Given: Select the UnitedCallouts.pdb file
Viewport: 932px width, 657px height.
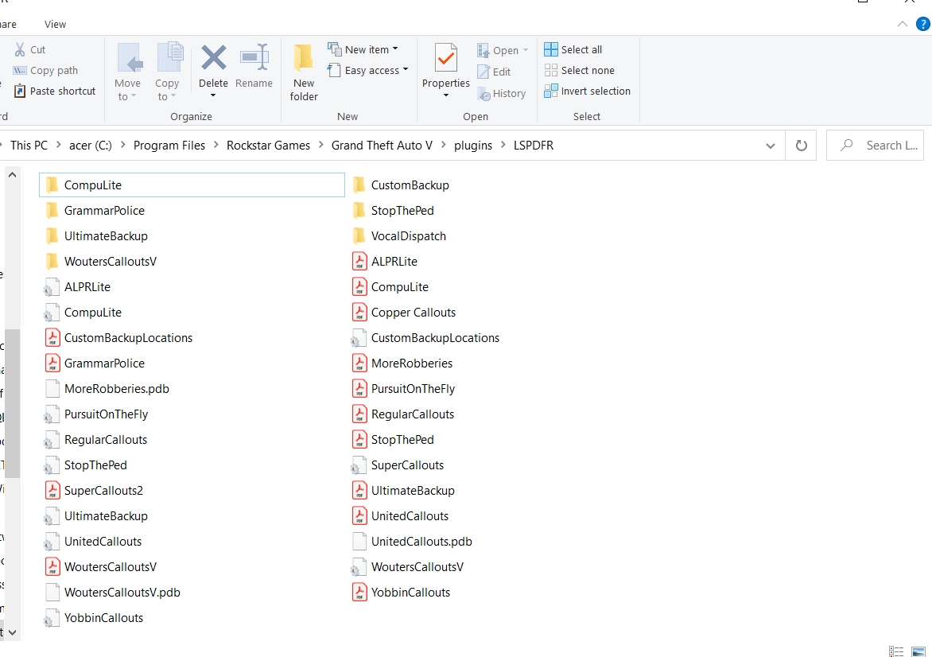Looking at the screenshot, I should pyautogui.click(x=412, y=542).
